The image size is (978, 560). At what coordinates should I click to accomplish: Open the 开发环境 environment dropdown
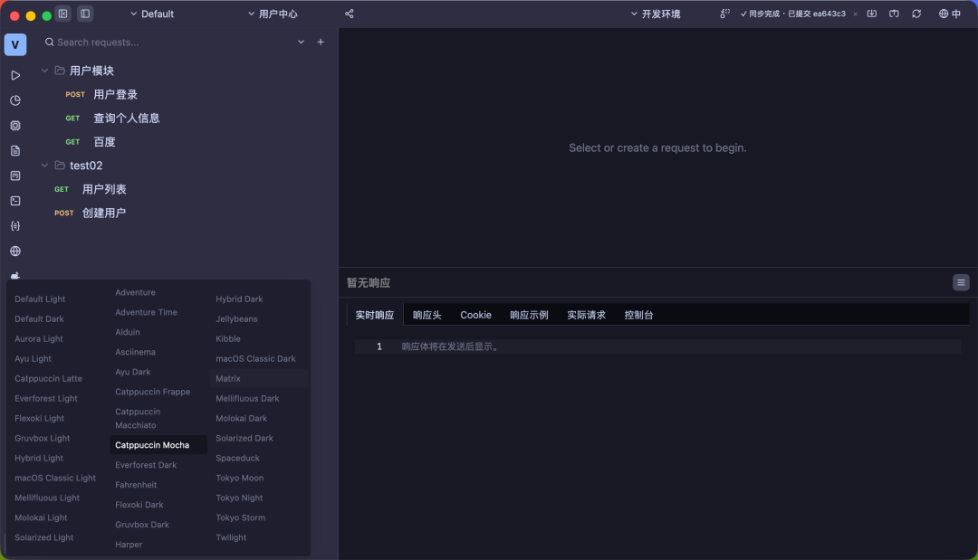[x=656, y=14]
